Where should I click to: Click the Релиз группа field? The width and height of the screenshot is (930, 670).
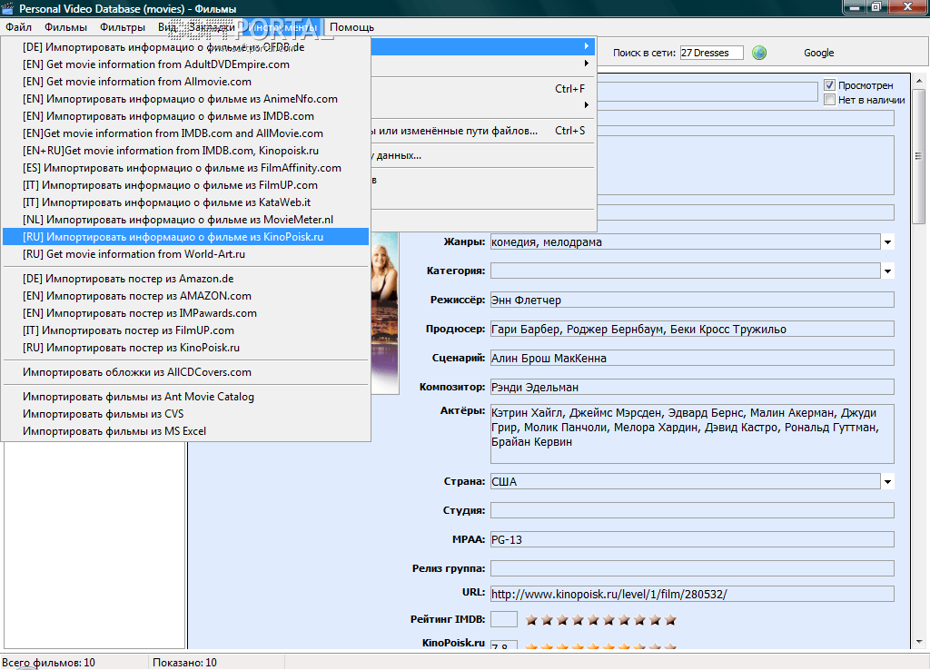[692, 568]
